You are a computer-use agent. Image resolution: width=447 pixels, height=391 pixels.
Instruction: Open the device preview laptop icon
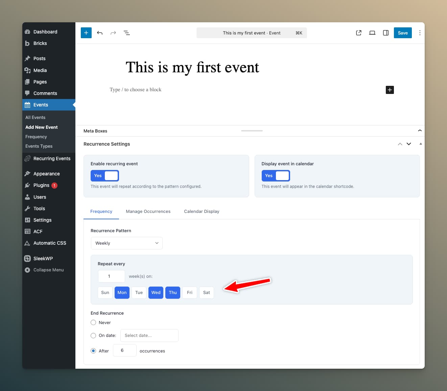pyautogui.click(x=372, y=33)
